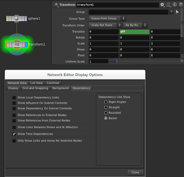184x177 pixels.
Task: Click the transform1 node label
Action: coord(37,45)
